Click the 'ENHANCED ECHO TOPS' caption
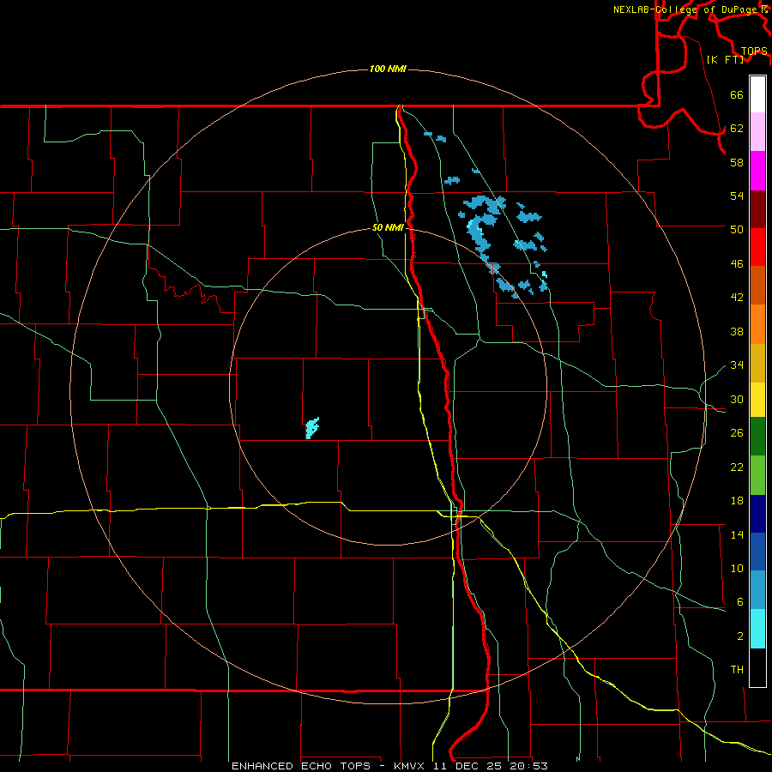This screenshot has width=772, height=772. [301, 766]
